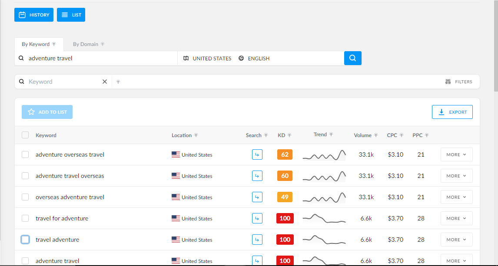
Task: Click the Keyword column header
Action: (46, 135)
